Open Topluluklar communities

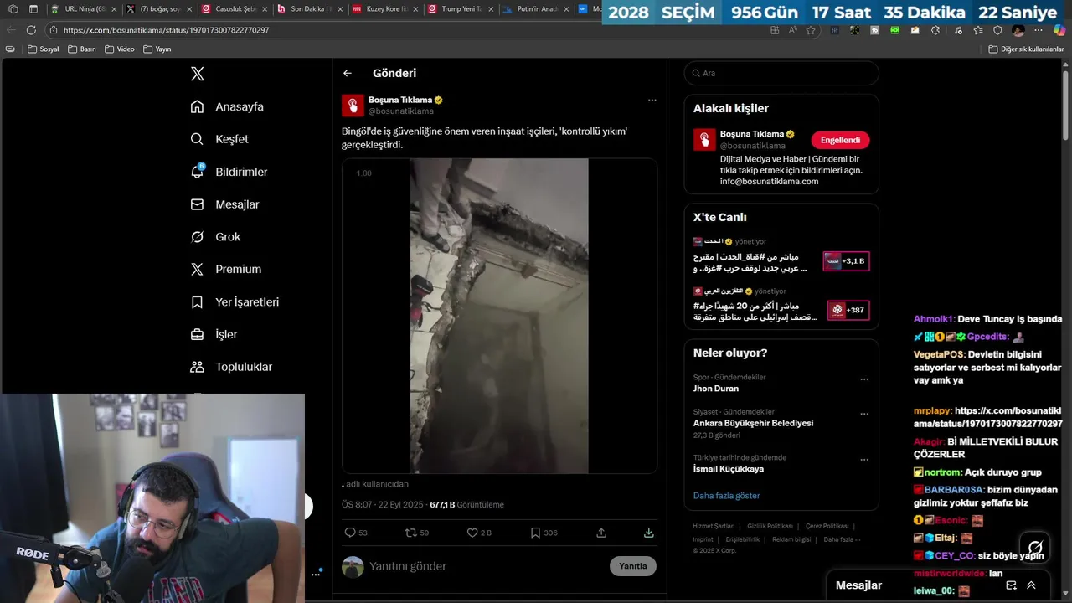click(231, 367)
